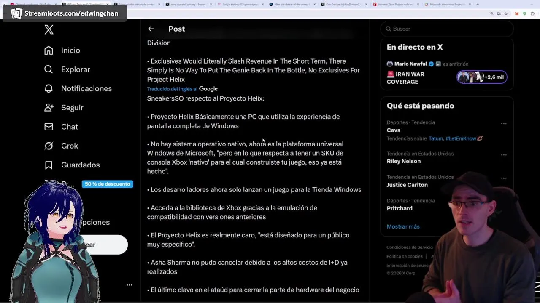Viewport: 540px width, 303px height.
Task: Click the install/cast icon in address bar
Action: click(499, 13)
